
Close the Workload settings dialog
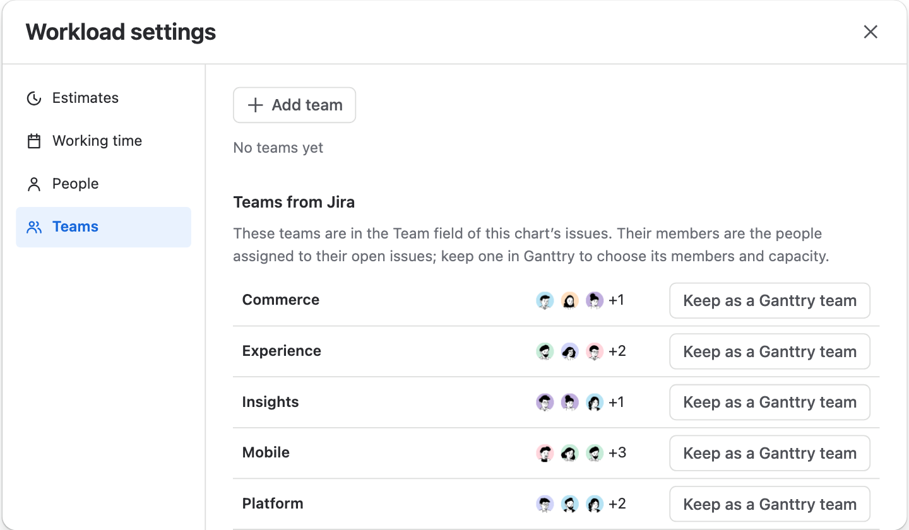[x=870, y=32]
